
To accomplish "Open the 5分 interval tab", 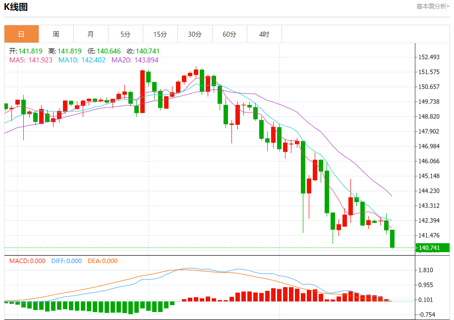I will click(x=126, y=34).
